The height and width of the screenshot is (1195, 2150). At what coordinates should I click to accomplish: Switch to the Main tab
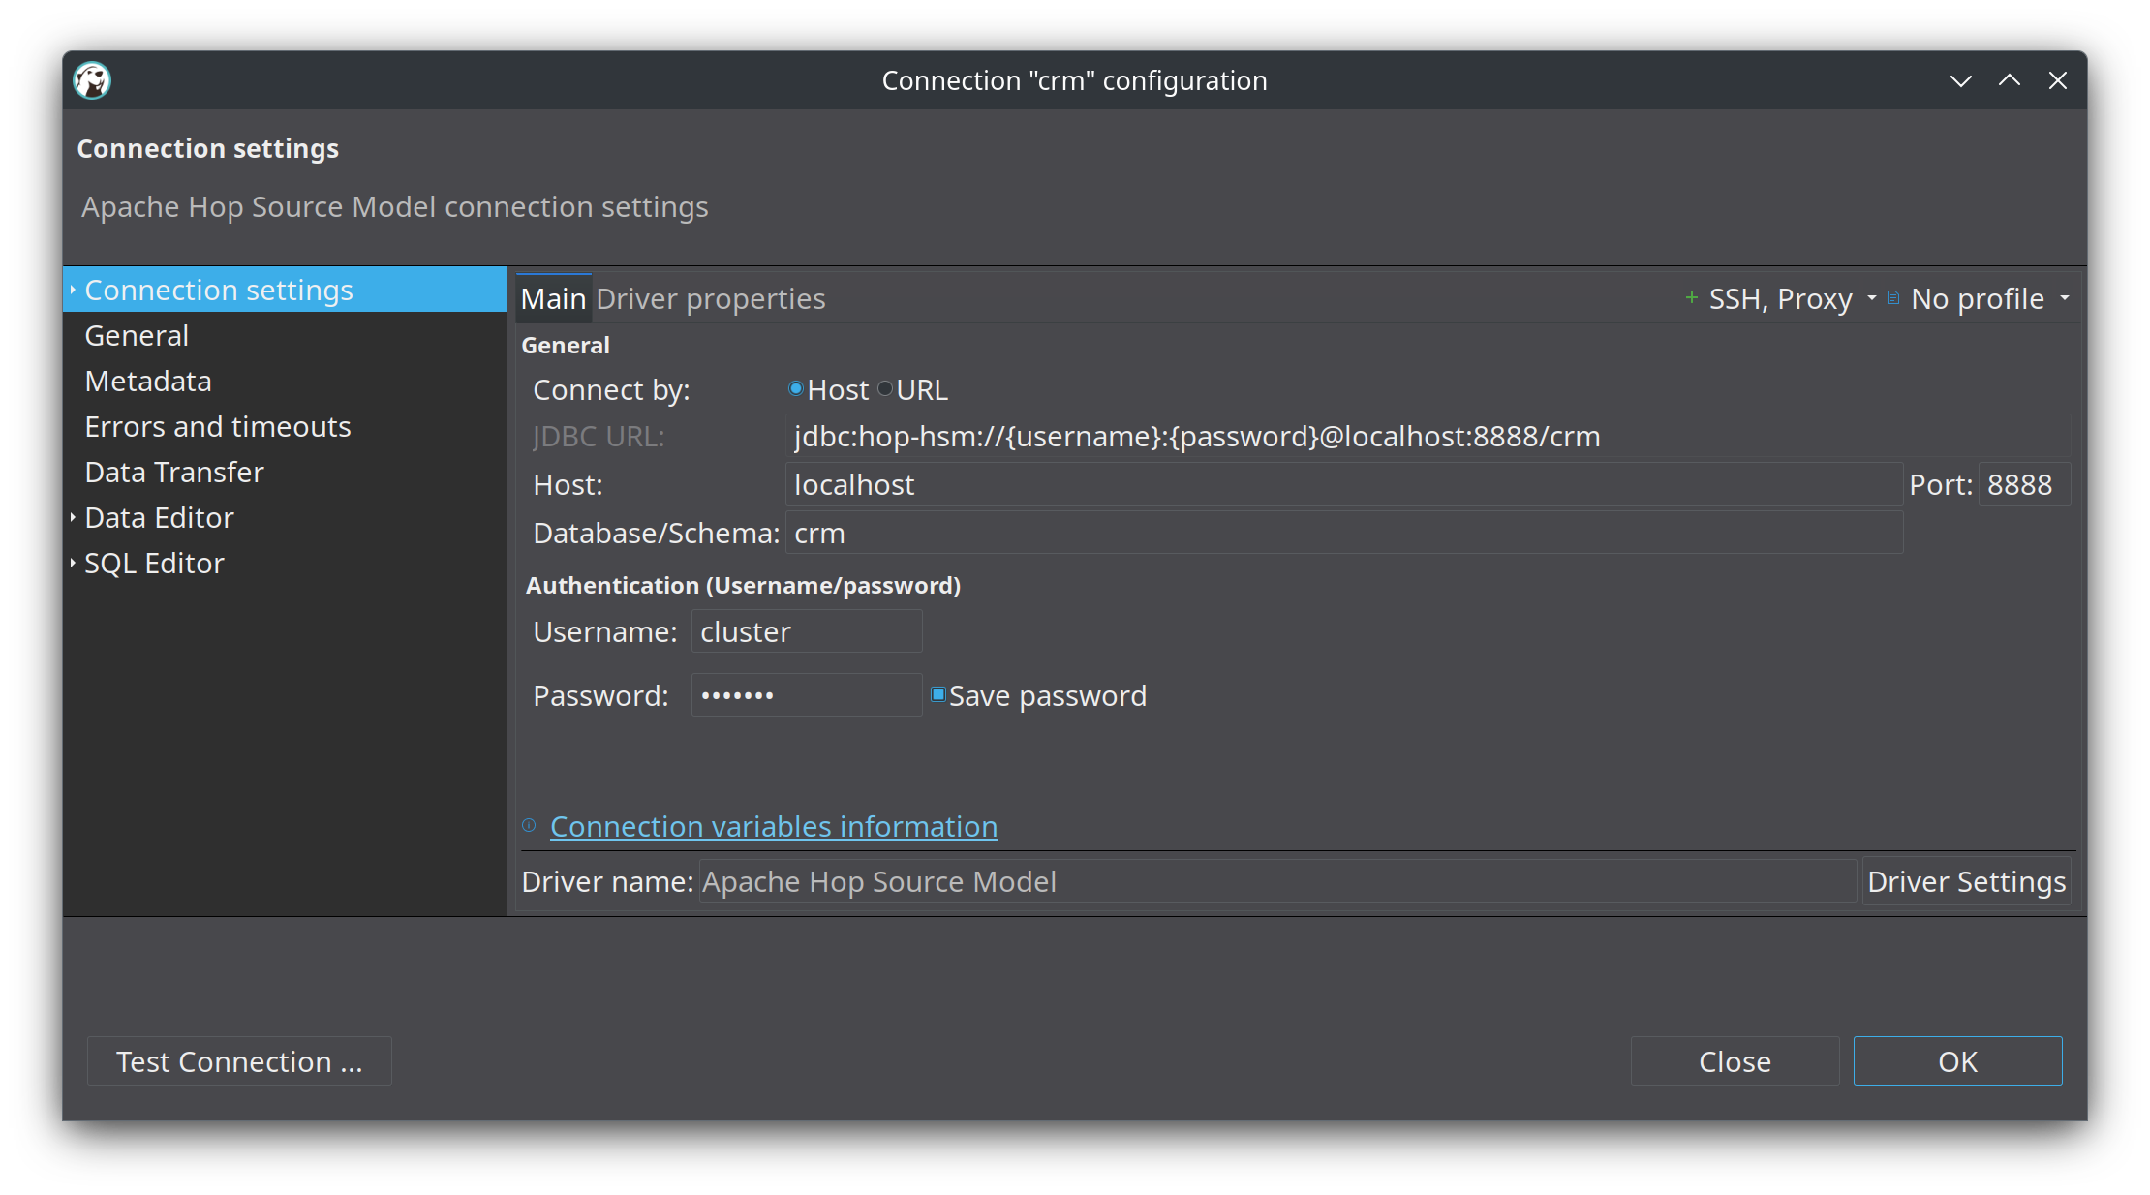[553, 299]
